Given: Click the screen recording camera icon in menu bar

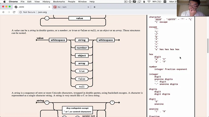Looking at the screenshot, I should (x=126, y=2).
